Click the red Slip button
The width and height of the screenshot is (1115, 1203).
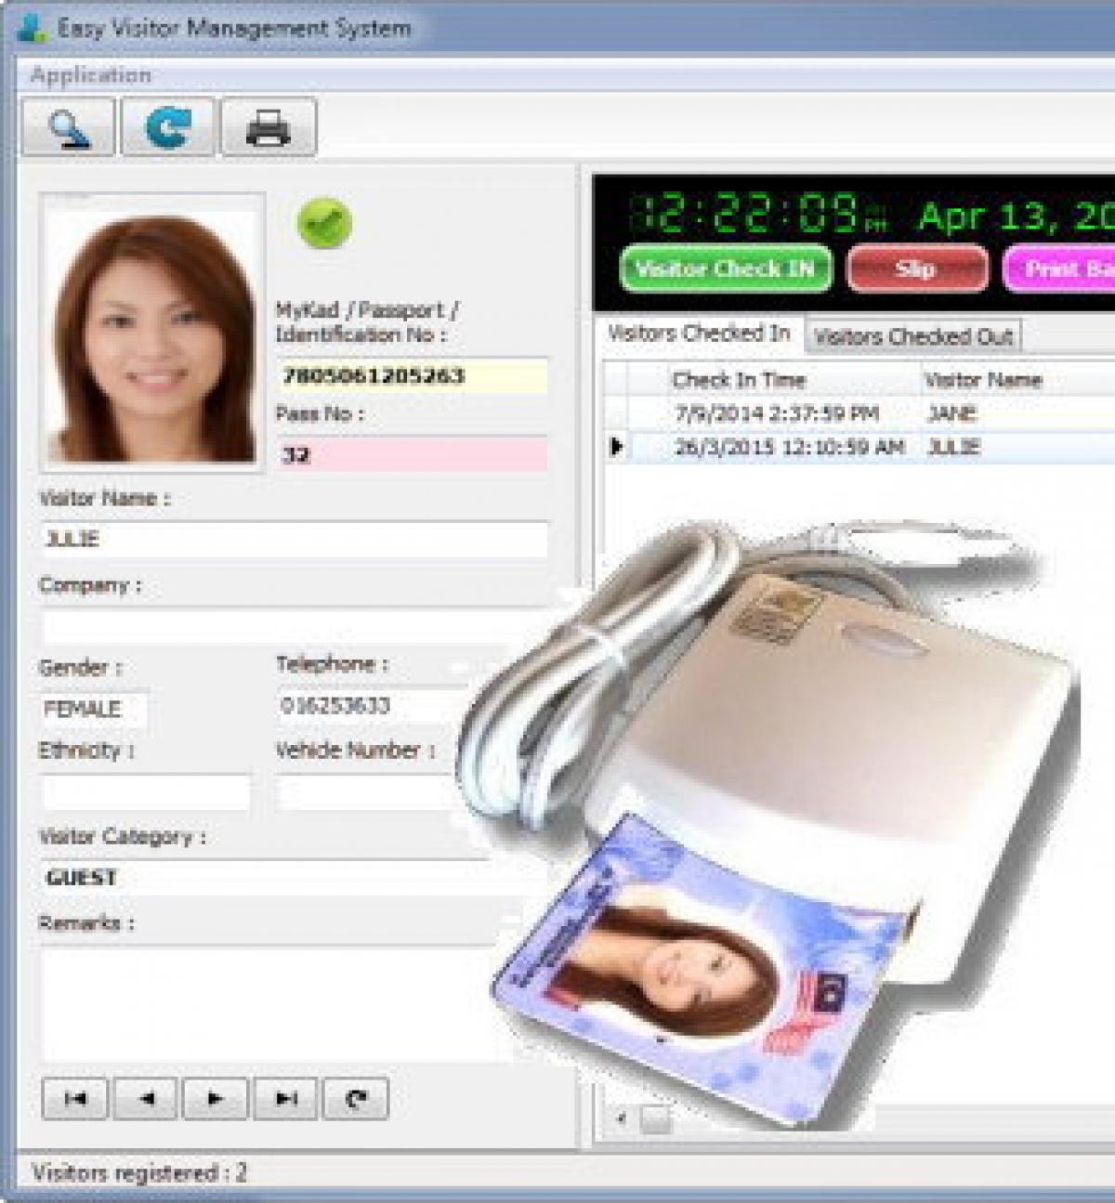pos(917,269)
